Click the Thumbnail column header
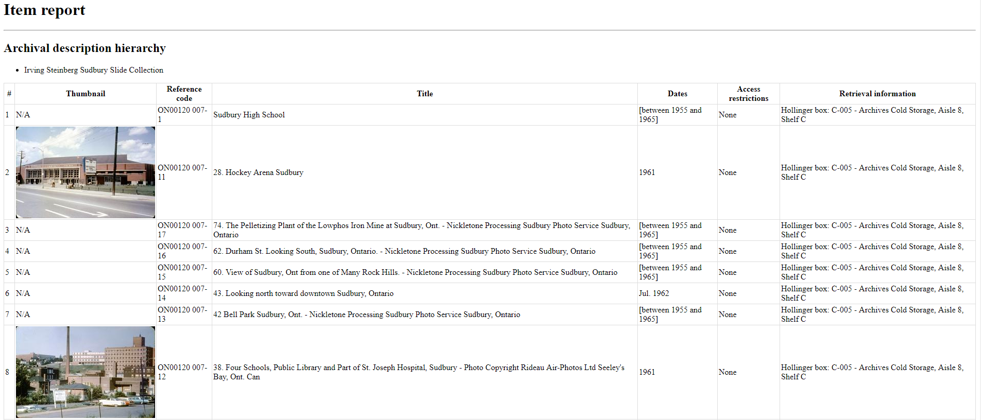 pos(86,94)
